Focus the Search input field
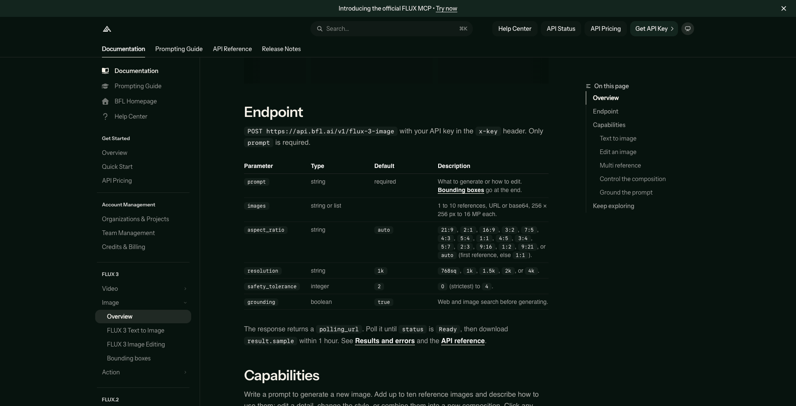Image resolution: width=796 pixels, height=406 pixels. pos(392,29)
